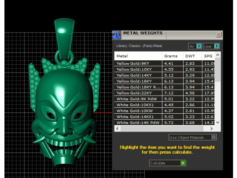Click the list scroll down arrow
This screenshot has width=237, height=178.
pos(218,122)
